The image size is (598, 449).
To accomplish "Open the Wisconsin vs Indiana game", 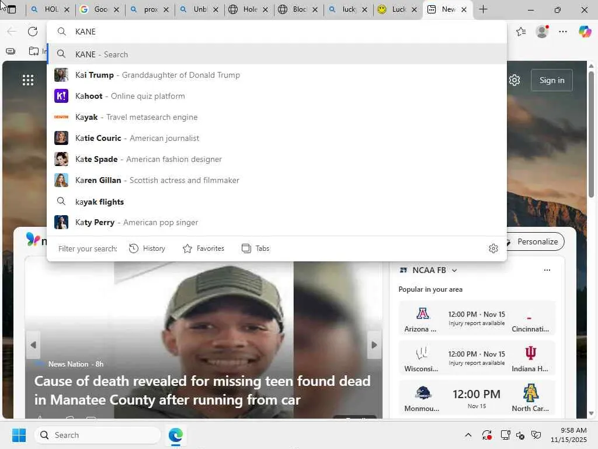I will tap(477, 358).
